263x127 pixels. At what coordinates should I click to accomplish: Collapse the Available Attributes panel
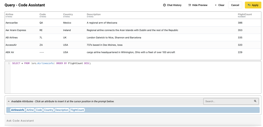coord(8,101)
